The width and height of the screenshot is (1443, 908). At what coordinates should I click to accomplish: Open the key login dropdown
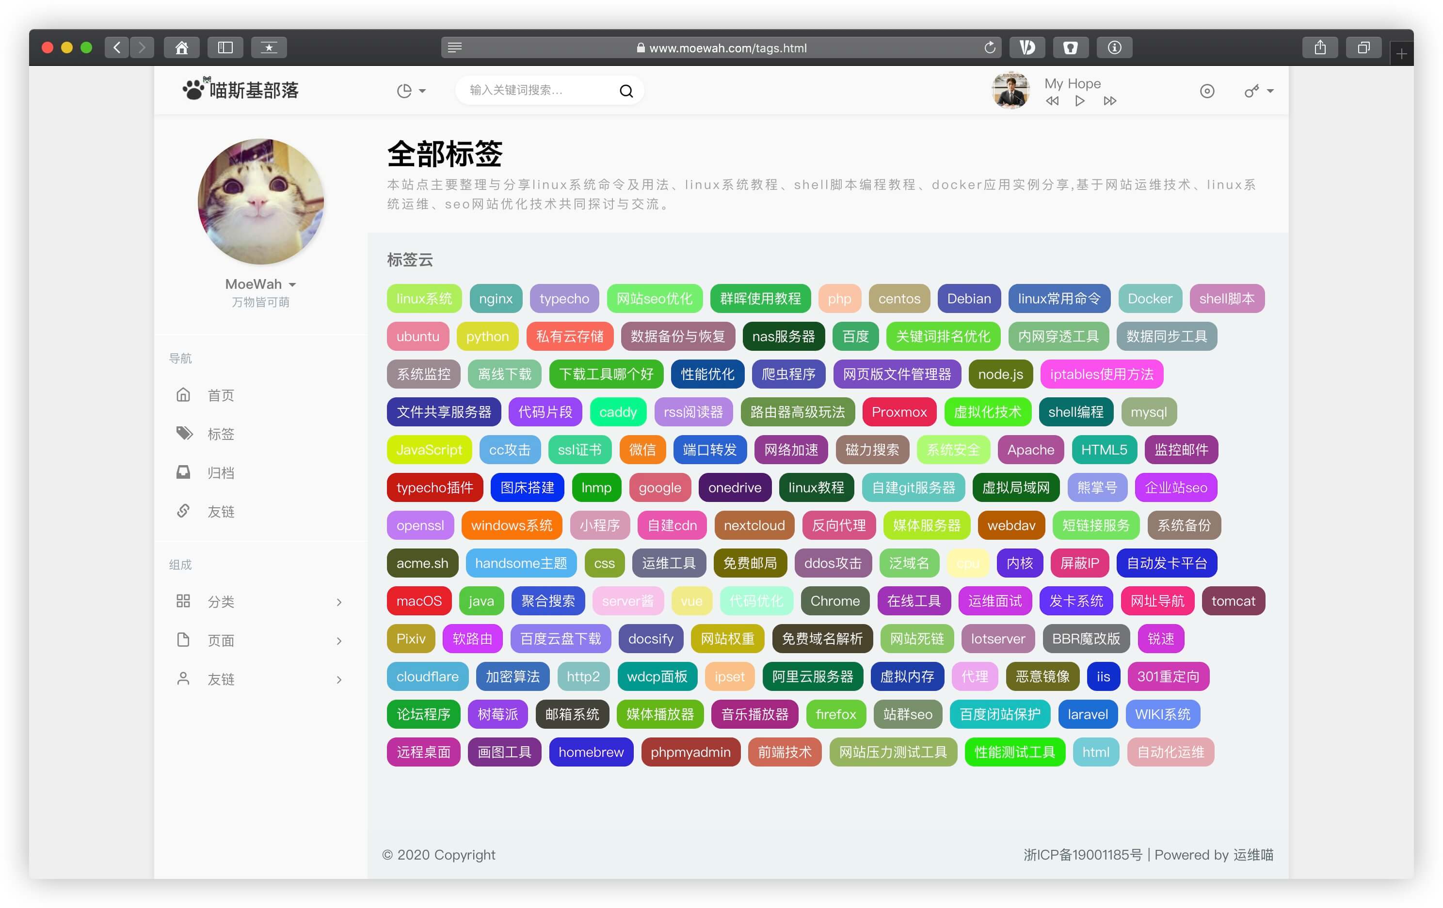[x=1258, y=91]
